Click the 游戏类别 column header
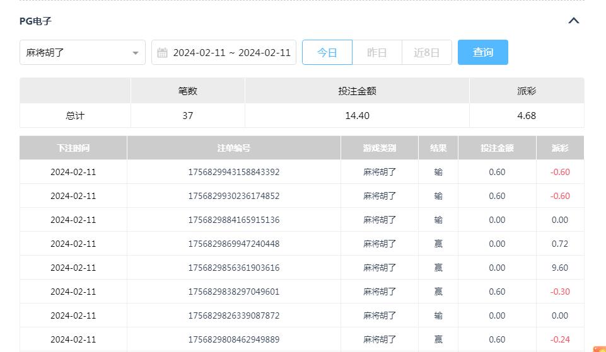This screenshot has height=352, width=606. point(380,148)
